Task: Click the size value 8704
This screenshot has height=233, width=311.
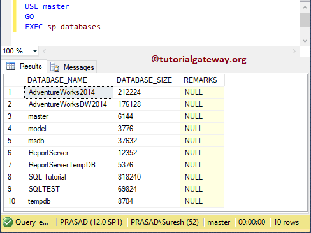Action: coord(126,201)
